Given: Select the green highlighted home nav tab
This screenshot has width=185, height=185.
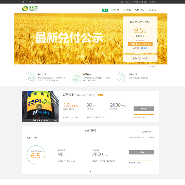Looking at the screenshot, I should tap(105, 10).
